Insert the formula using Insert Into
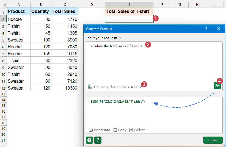Viewport: 226px width, 147px height. [99, 130]
